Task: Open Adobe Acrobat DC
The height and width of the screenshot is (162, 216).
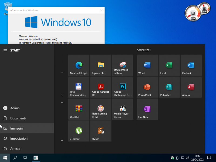Action: 100,87
